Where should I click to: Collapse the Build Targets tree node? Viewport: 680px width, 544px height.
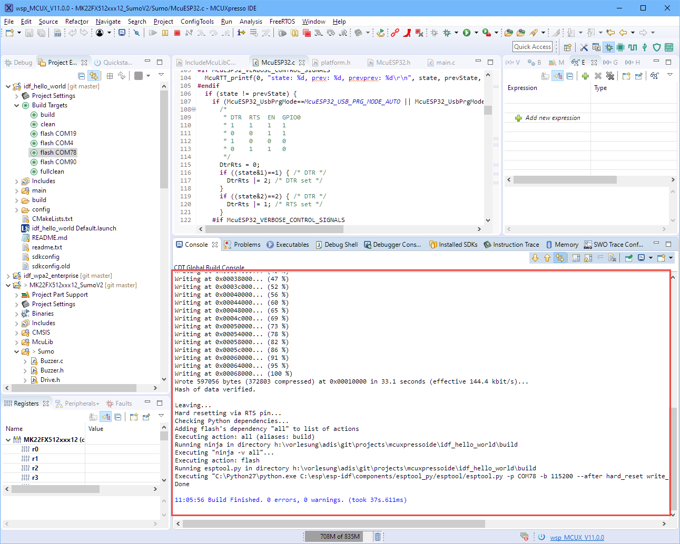pos(17,105)
